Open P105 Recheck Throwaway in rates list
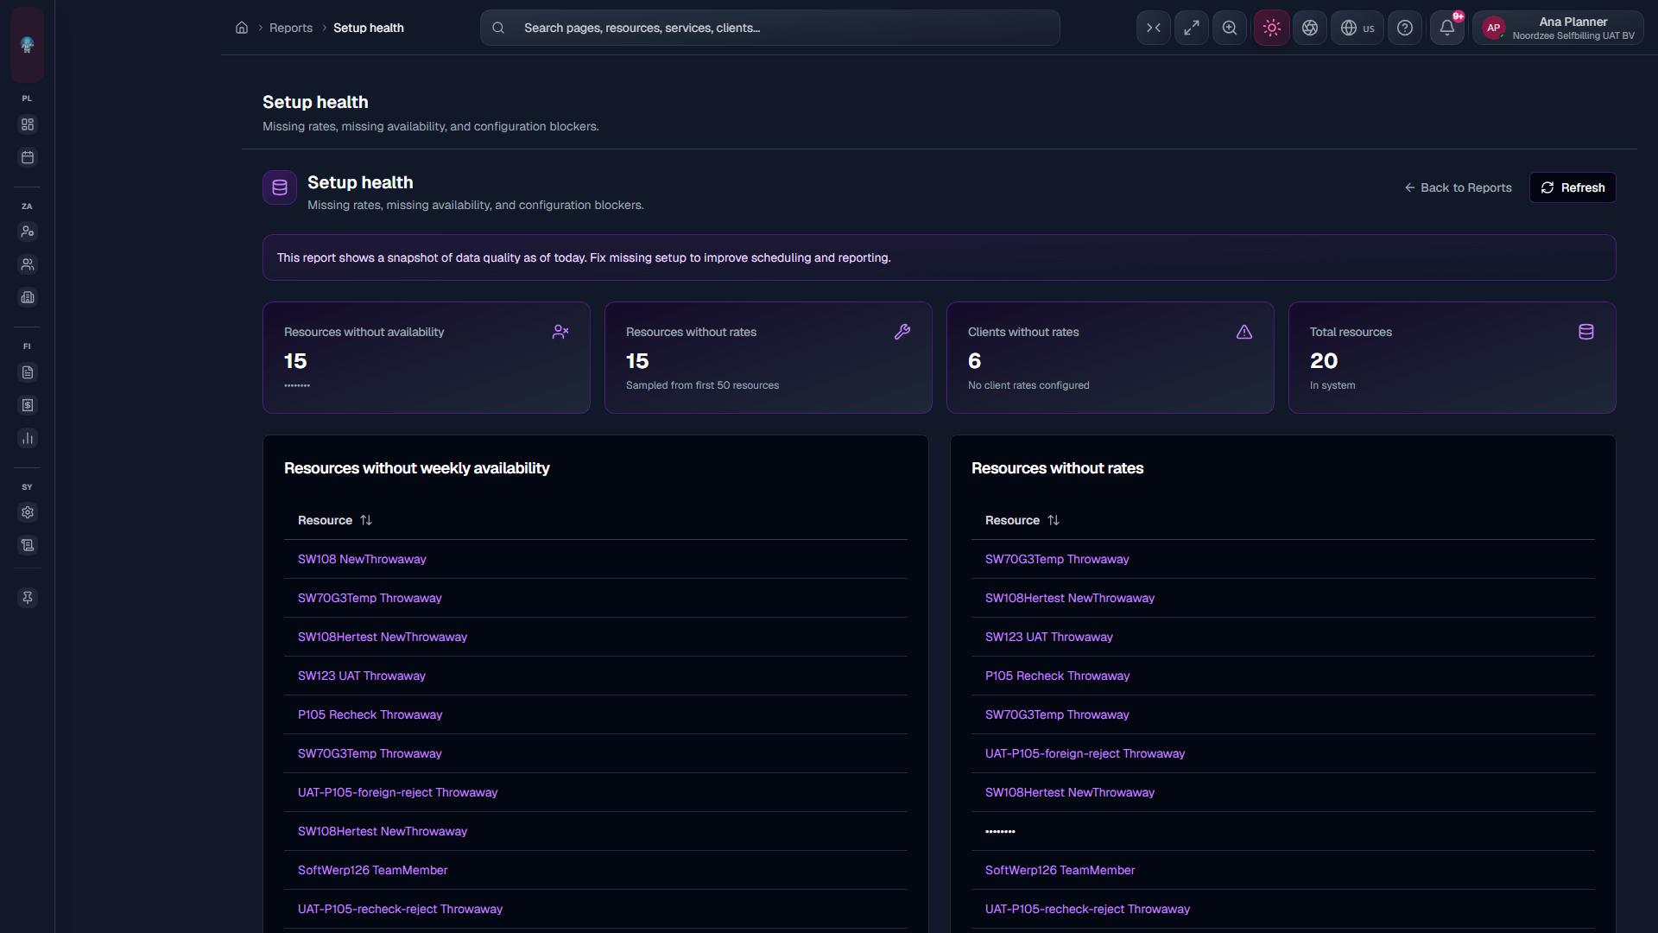Image resolution: width=1658 pixels, height=933 pixels. (1057, 676)
